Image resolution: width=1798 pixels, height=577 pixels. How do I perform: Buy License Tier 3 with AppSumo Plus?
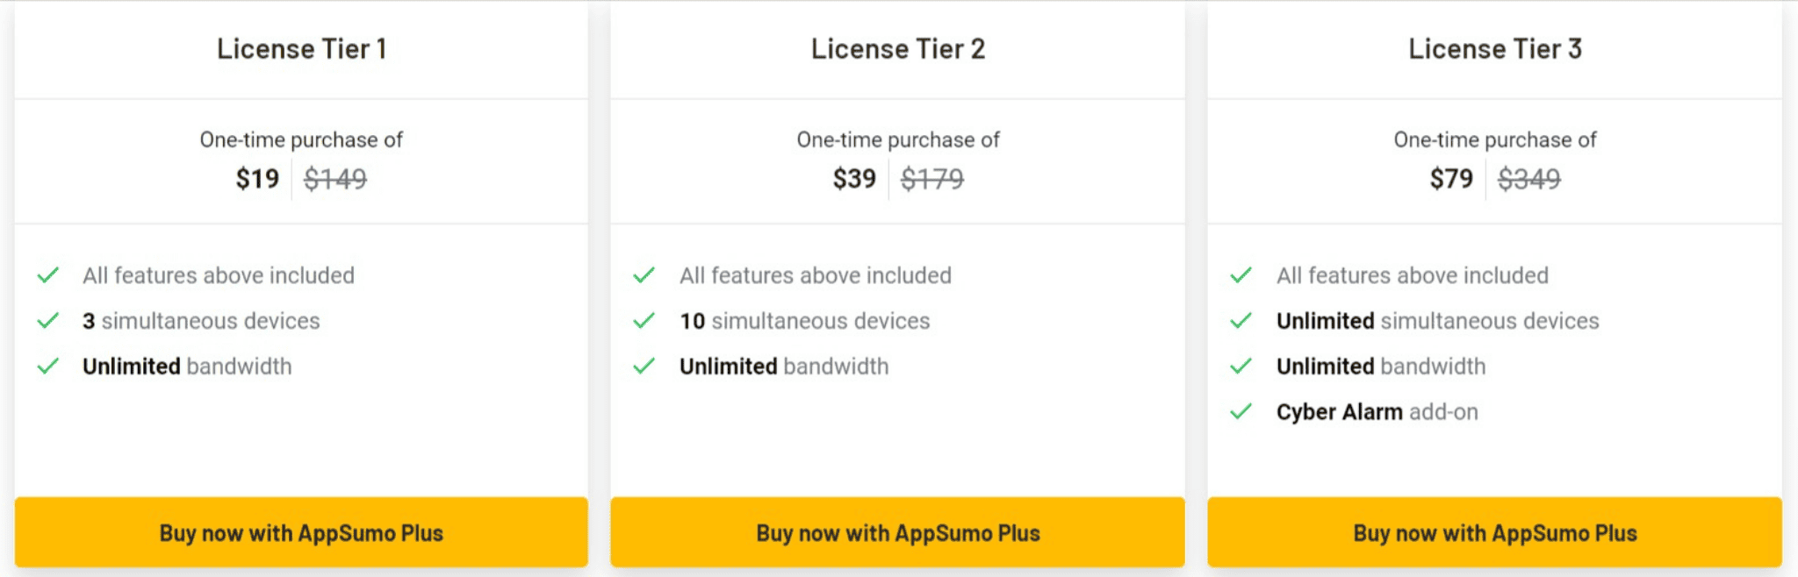pos(1495,532)
